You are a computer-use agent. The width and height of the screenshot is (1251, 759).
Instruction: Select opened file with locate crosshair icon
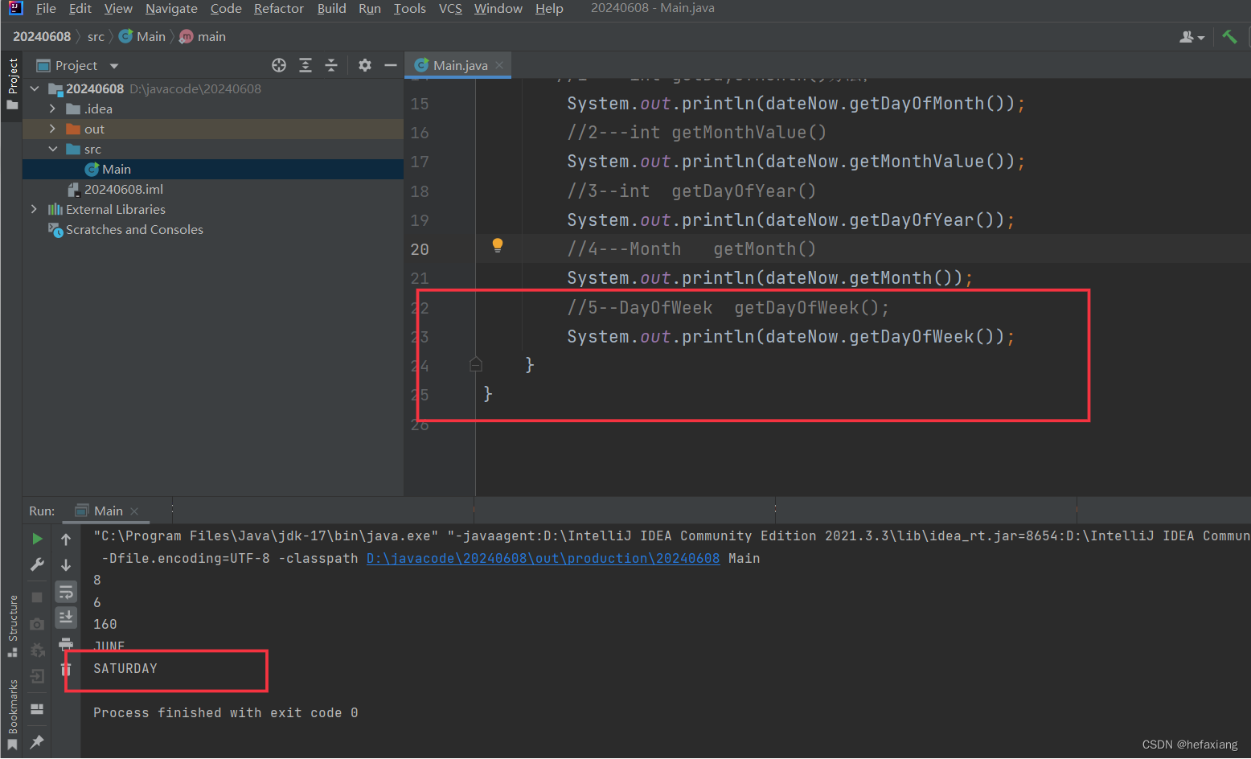point(279,65)
